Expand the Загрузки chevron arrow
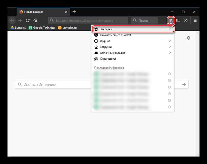 pyautogui.click(x=170, y=47)
